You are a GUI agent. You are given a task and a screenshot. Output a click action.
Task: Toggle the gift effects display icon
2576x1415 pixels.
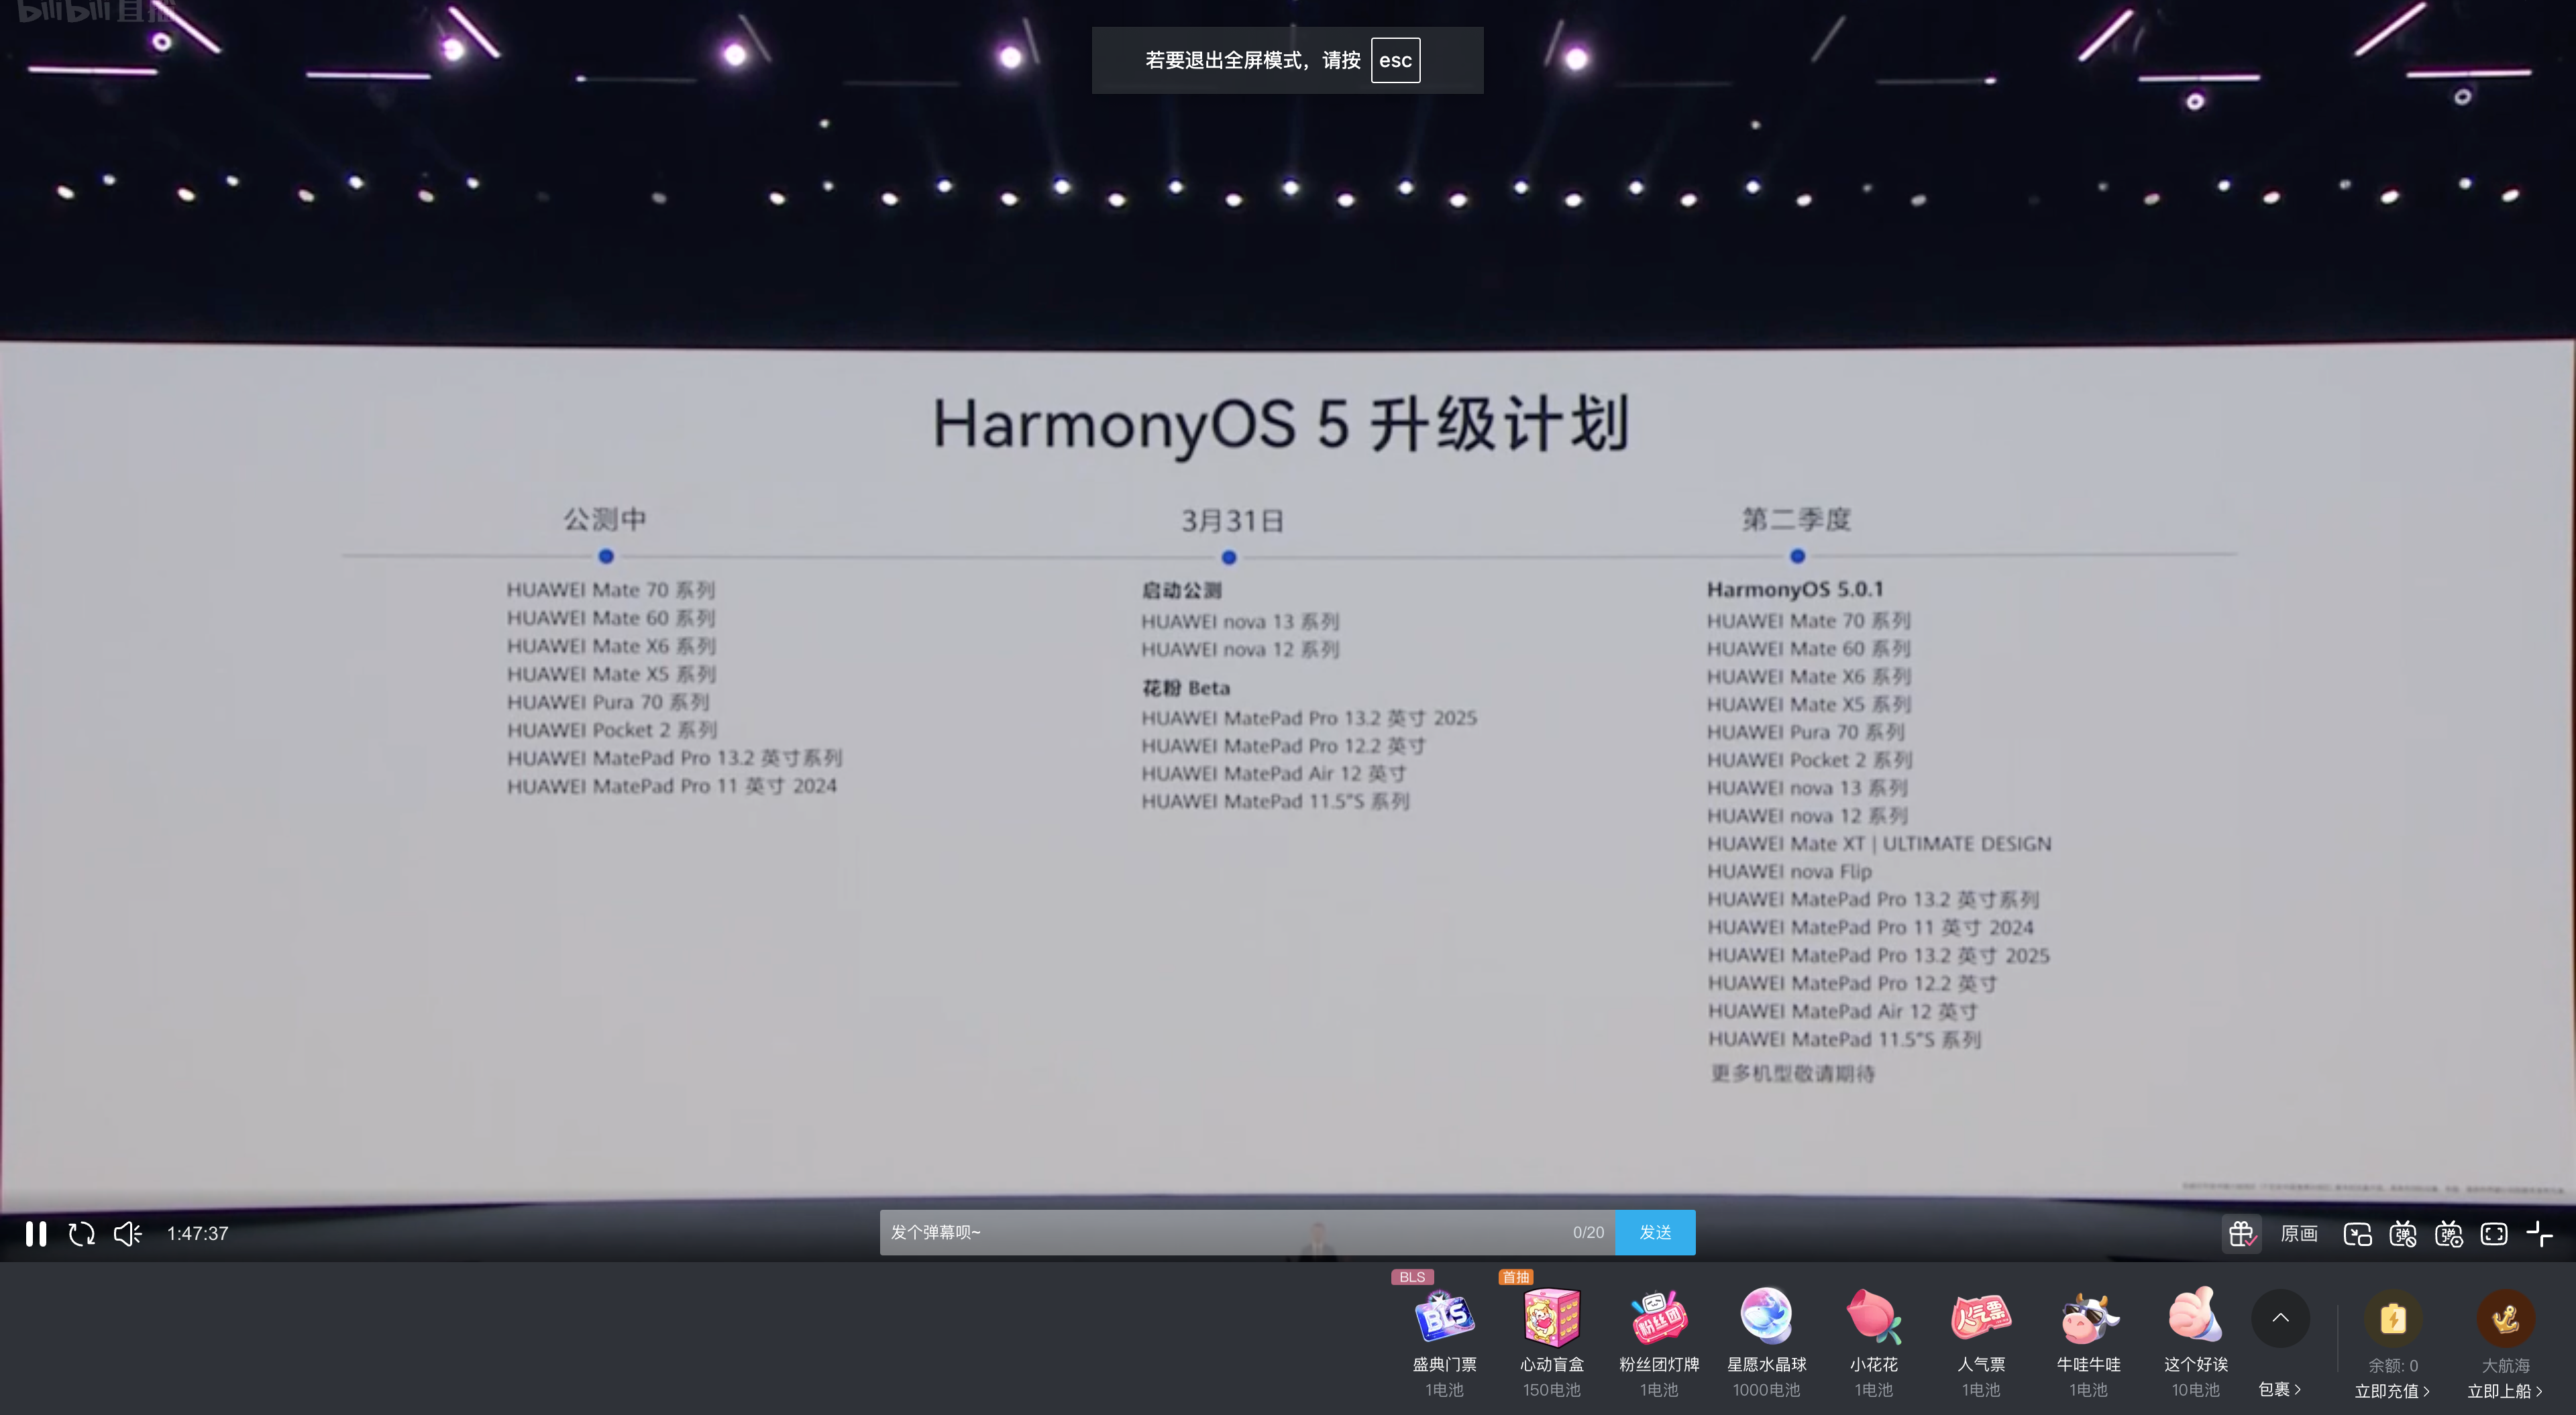(x=2242, y=1233)
